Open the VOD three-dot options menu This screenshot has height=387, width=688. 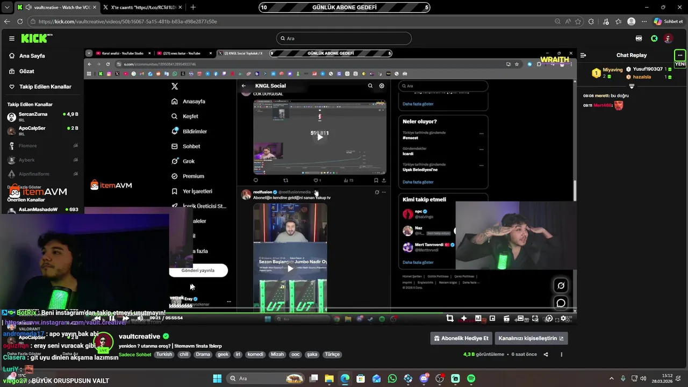pos(561,354)
